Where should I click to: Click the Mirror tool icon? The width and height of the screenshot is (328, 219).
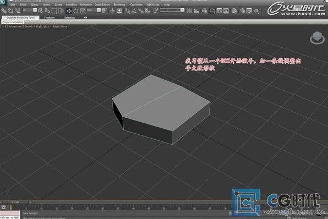point(189,10)
